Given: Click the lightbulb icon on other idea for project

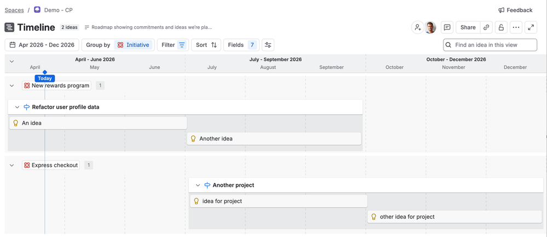Looking at the screenshot, I should point(373,217).
